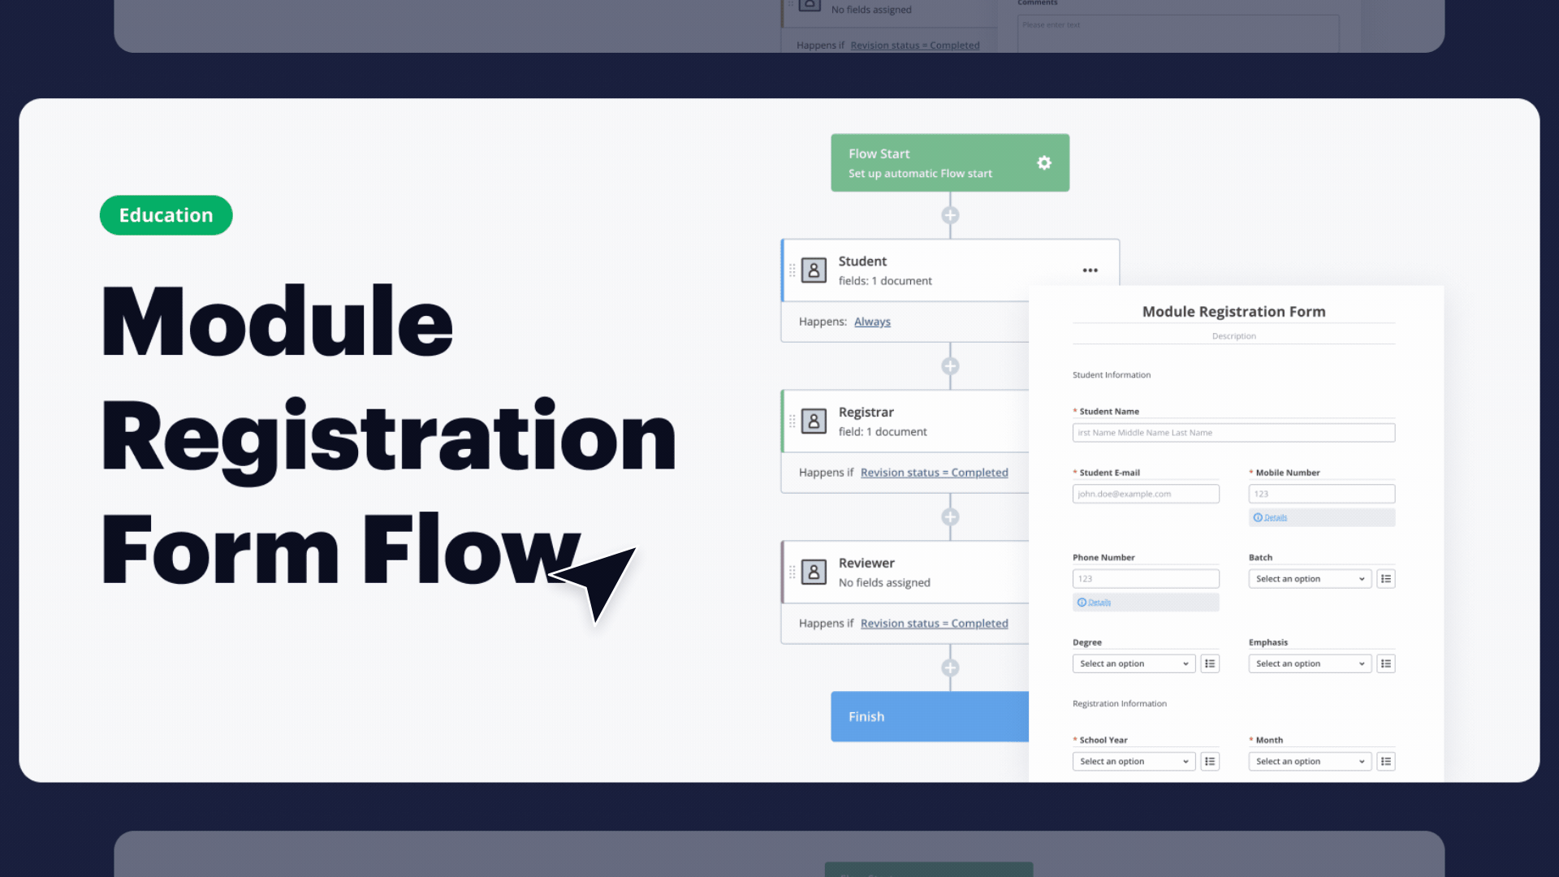
Task: Open Mobile Number Details link
Action: click(1275, 517)
